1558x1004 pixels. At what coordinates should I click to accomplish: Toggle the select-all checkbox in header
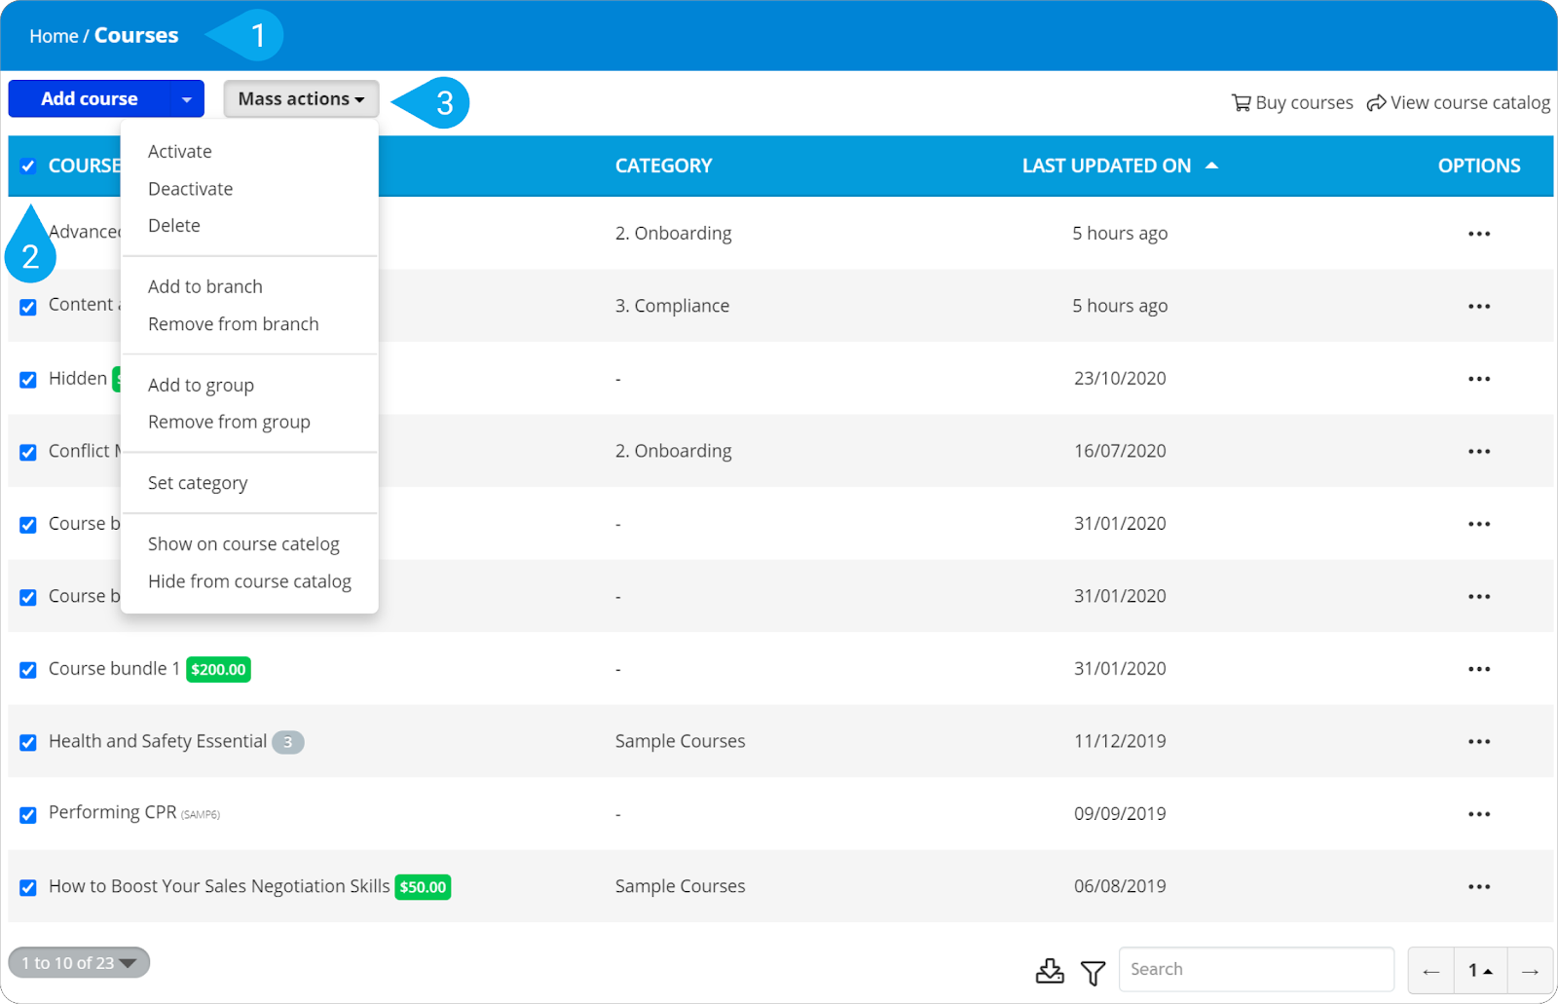(x=28, y=166)
